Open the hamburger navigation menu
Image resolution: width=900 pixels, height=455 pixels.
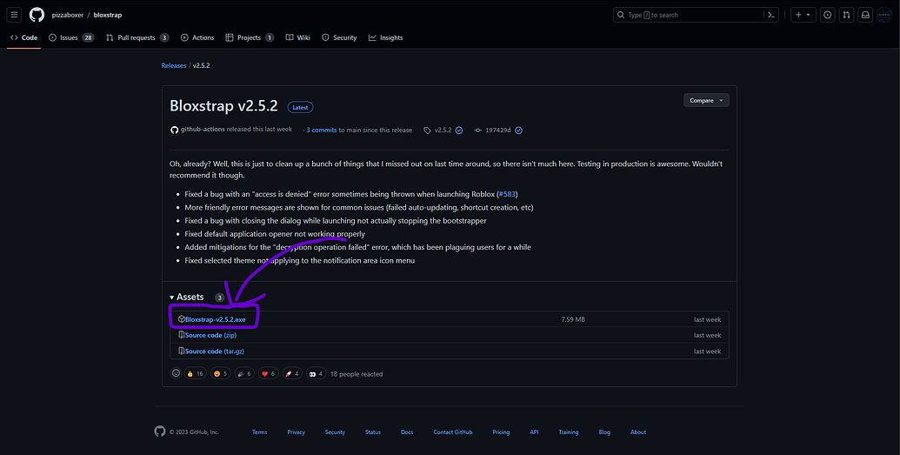(x=15, y=15)
